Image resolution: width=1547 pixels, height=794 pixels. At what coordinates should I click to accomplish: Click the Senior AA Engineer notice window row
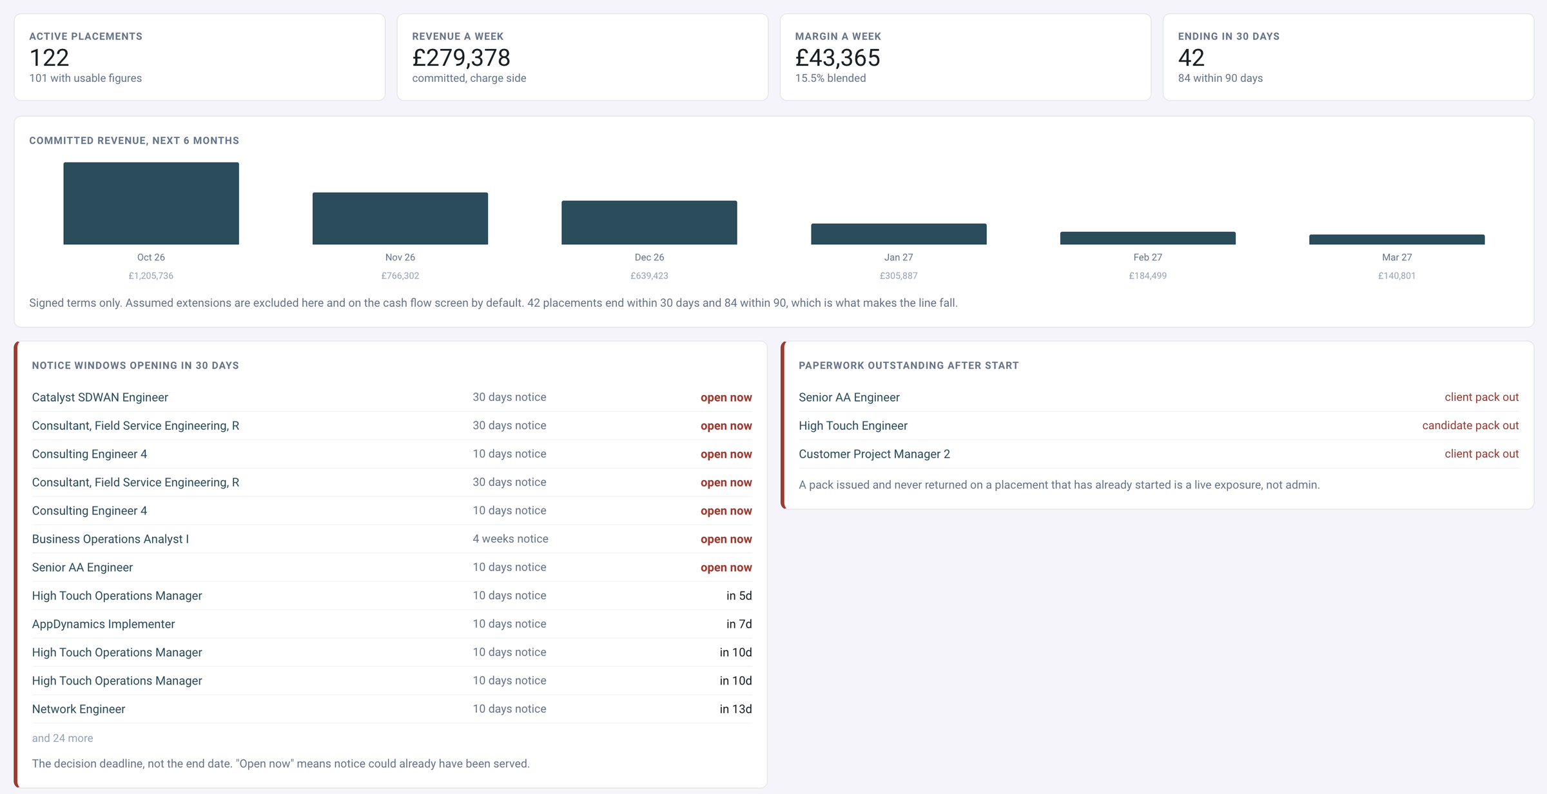tap(392, 568)
